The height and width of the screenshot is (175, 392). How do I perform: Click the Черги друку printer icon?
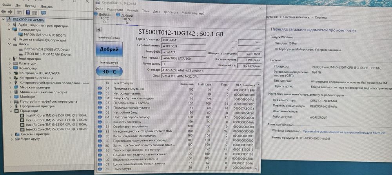[x=18, y=139]
